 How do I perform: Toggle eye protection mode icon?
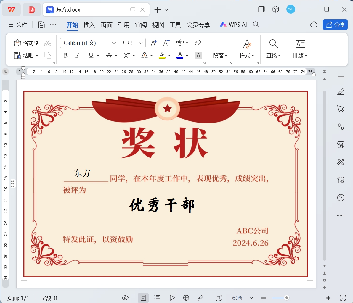tap(125, 298)
